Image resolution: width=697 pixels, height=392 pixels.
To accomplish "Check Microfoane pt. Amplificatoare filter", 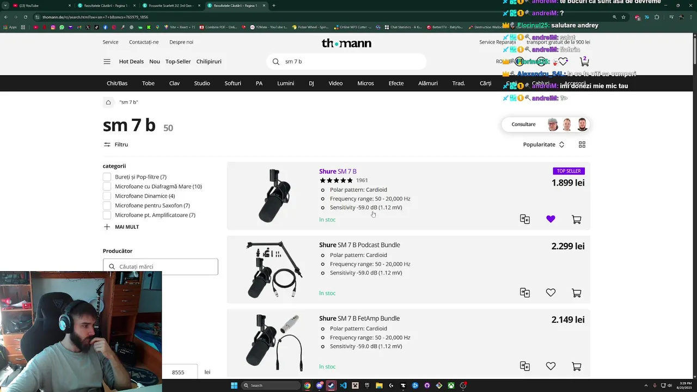I will tap(107, 215).
